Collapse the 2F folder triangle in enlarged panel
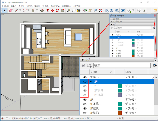Image resolution: width=158 pixels, height=121 pixels. pyautogui.click(x=91, y=82)
